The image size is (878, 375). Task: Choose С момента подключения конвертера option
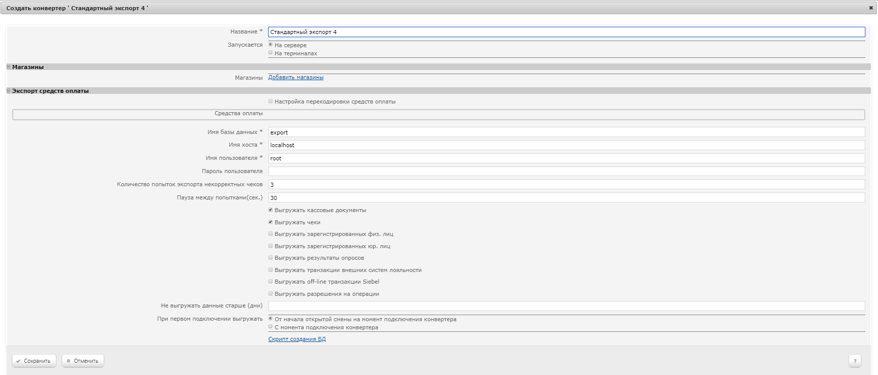[270, 327]
